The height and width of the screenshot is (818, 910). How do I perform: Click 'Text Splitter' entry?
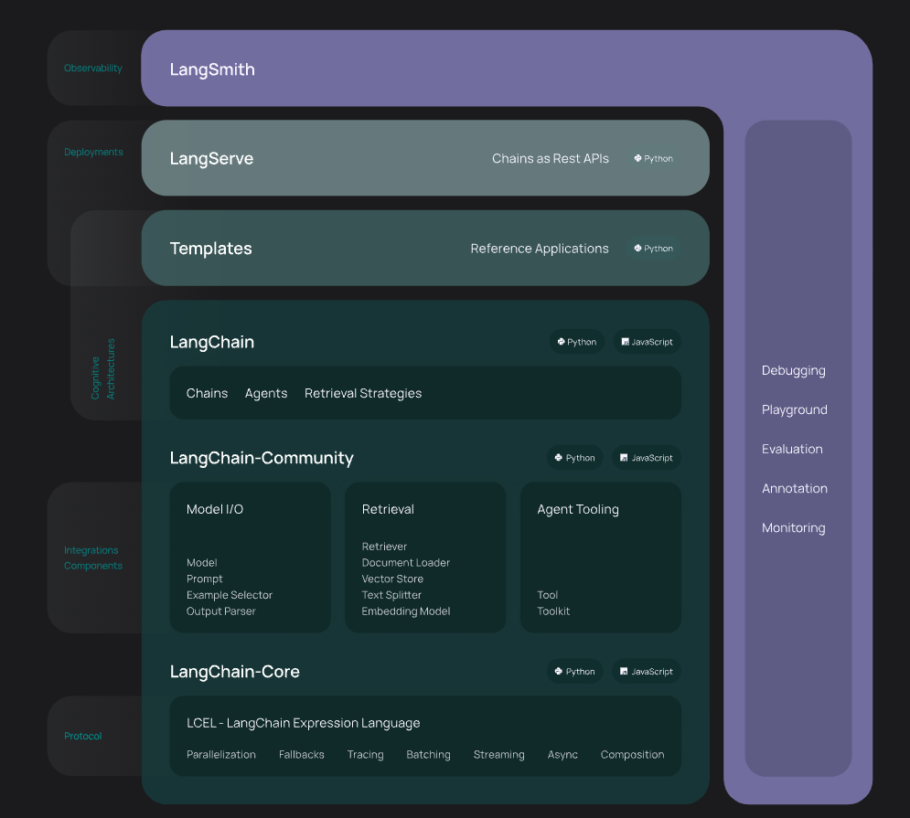click(391, 595)
